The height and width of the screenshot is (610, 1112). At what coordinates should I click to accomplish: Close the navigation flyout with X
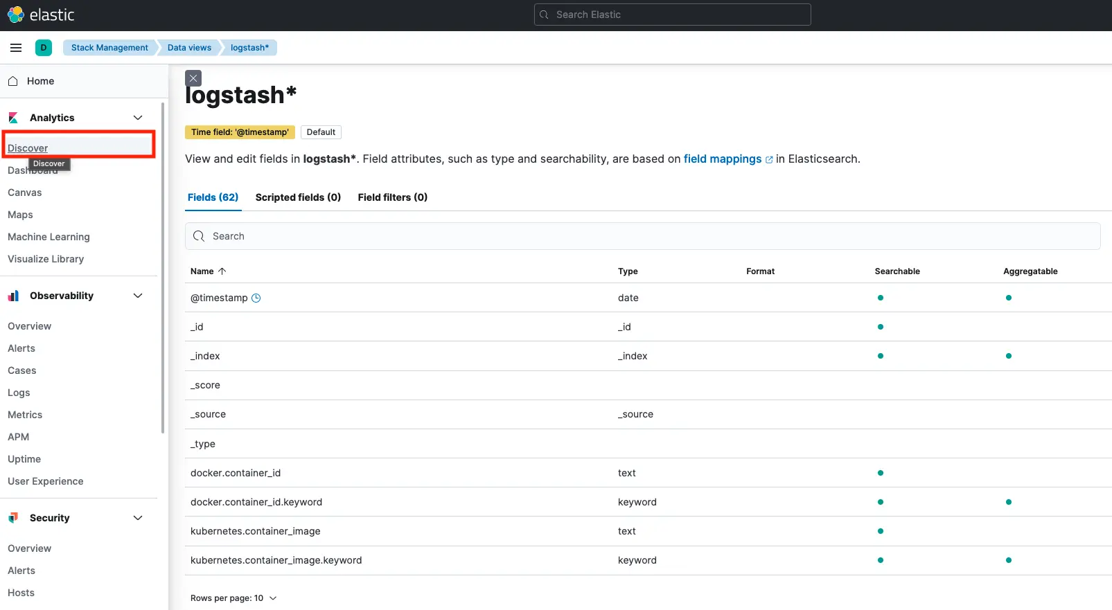(194, 78)
